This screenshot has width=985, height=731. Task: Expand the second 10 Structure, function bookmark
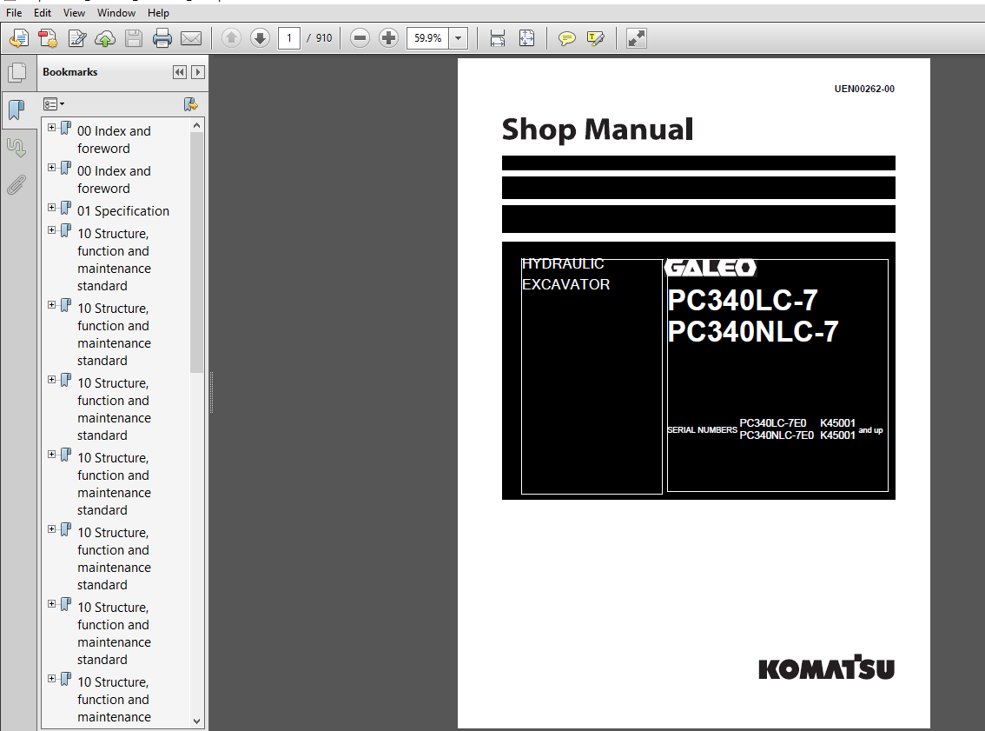[51, 305]
